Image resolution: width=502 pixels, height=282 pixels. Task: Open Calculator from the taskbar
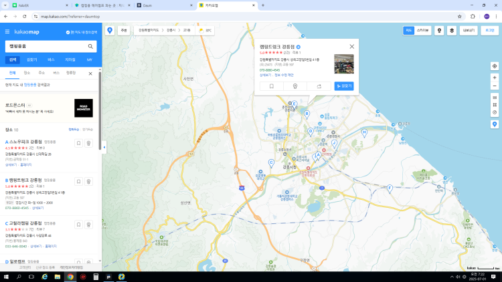coord(96,277)
